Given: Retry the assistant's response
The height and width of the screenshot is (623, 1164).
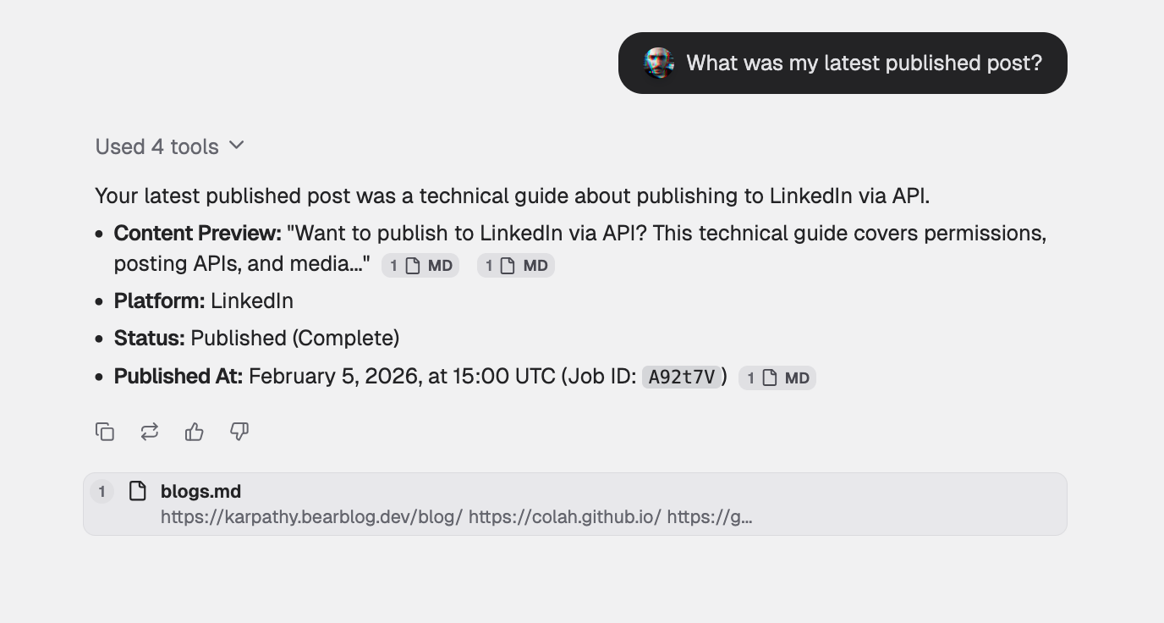Looking at the screenshot, I should pyautogui.click(x=149, y=432).
